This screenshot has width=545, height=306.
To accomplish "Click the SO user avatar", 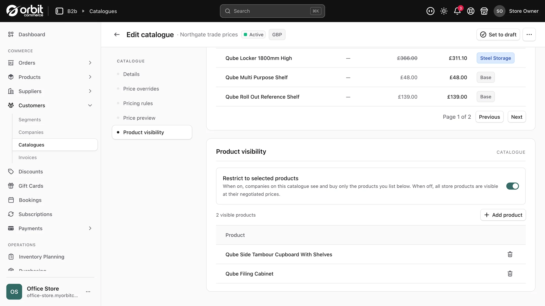I will (x=499, y=11).
